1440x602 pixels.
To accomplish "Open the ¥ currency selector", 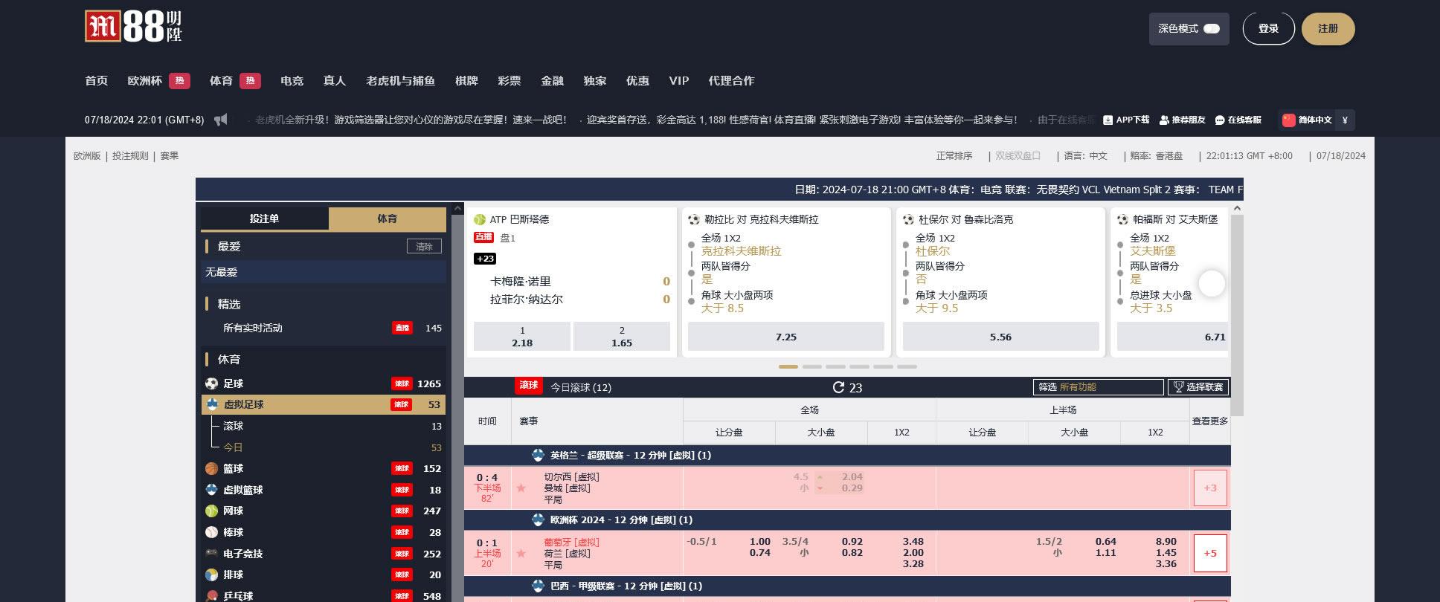I will [x=1345, y=120].
